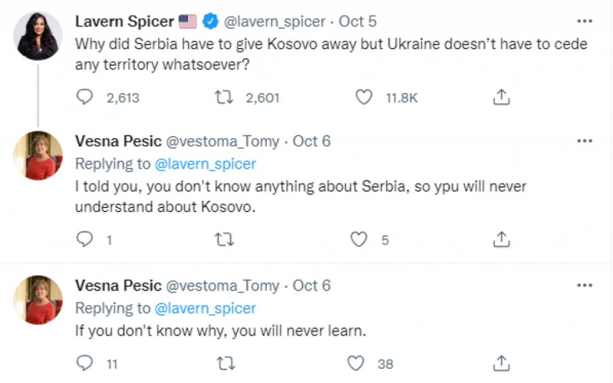Share Lavern Spicer's tweet
The width and height of the screenshot is (613, 383).
501,98
